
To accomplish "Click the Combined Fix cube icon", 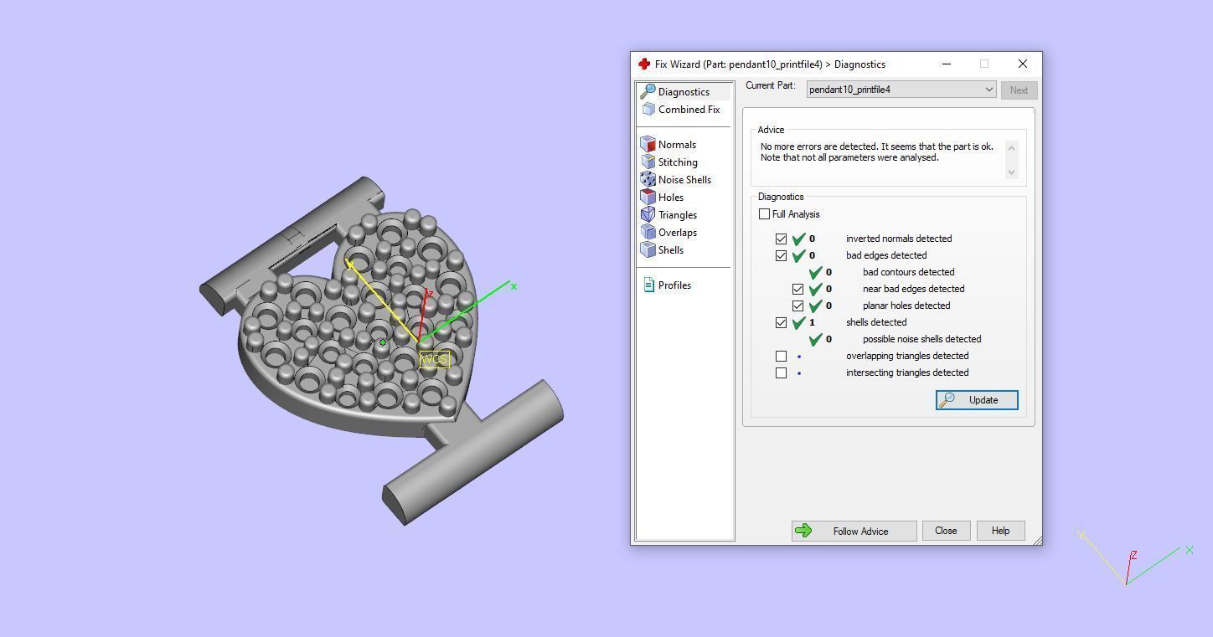I will coord(648,110).
